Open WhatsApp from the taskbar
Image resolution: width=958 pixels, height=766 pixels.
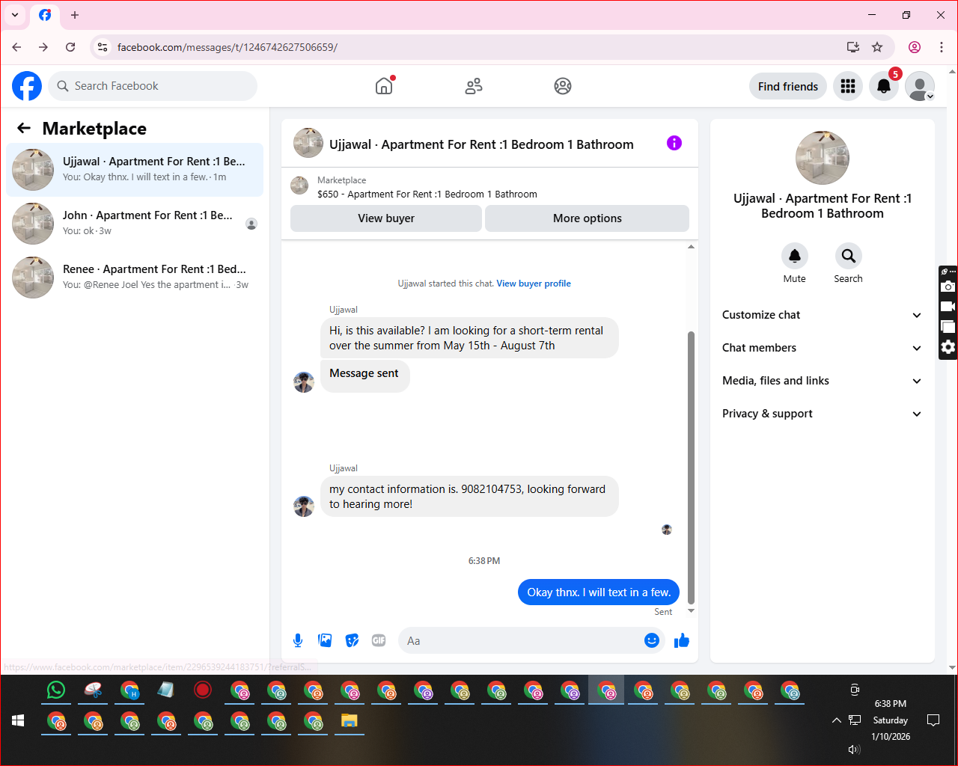56,690
